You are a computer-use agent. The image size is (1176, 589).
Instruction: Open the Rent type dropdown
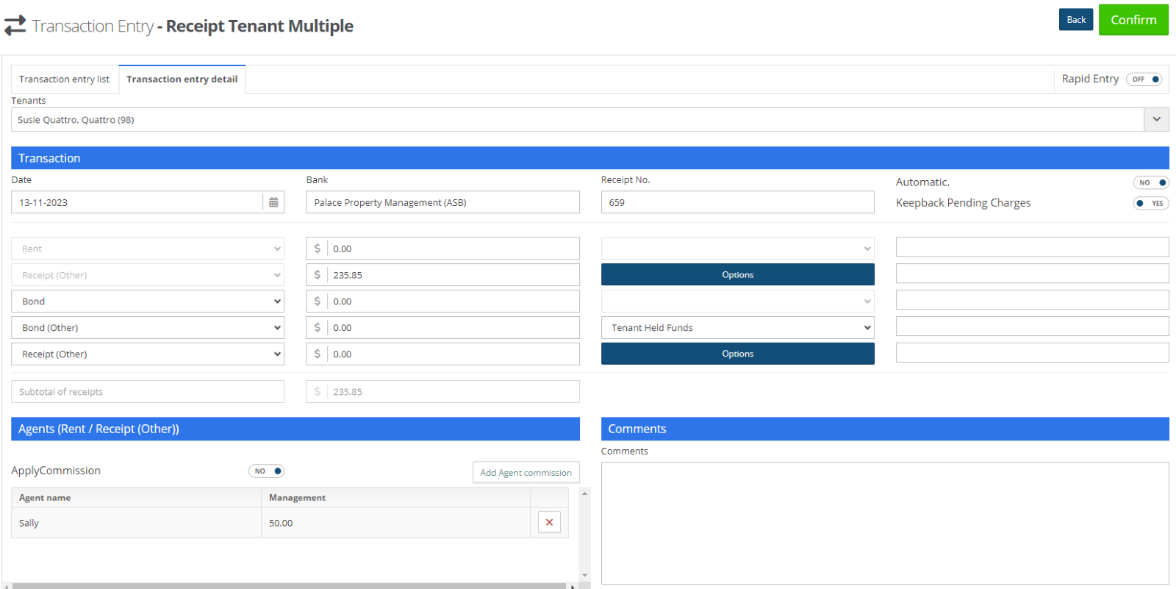pos(148,249)
